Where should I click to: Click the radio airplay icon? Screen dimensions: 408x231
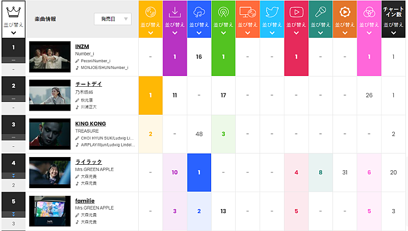pos(223,12)
